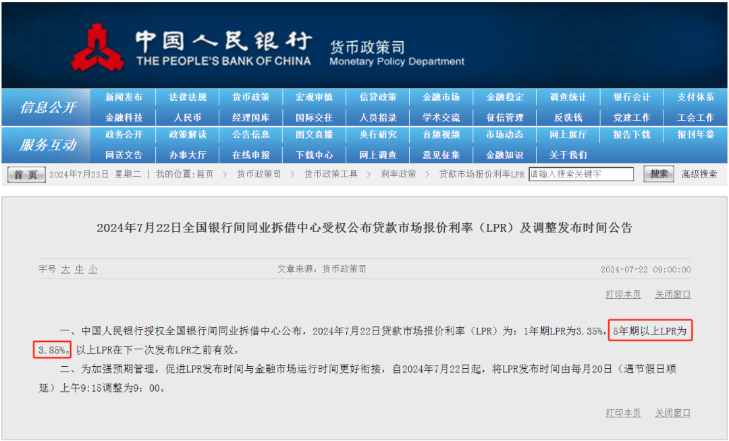This screenshot has width=729, height=441.
Task: Click the 搜索 search button
Action: point(659,174)
